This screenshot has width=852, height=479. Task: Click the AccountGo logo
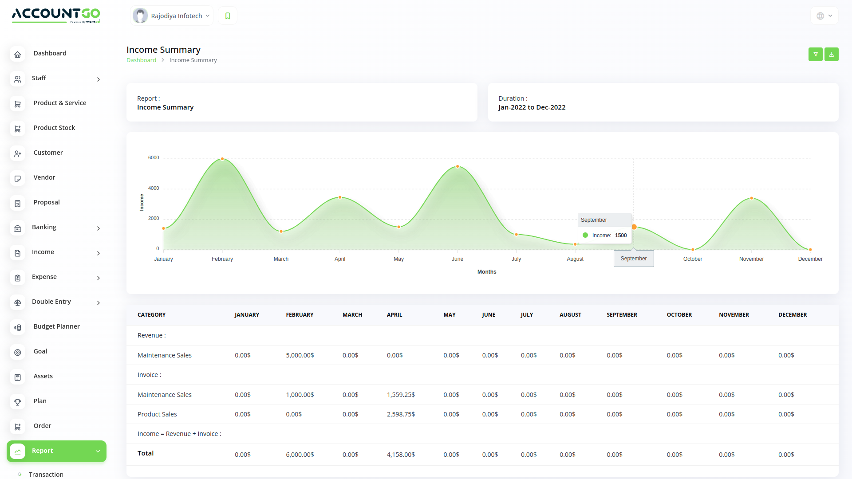pyautogui.click(x=56, y=15)
